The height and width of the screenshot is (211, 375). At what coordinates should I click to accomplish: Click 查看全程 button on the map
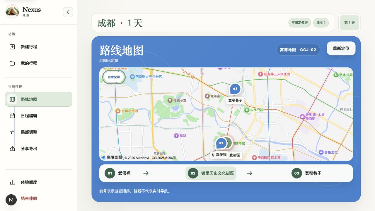click(x=114, y=77)
